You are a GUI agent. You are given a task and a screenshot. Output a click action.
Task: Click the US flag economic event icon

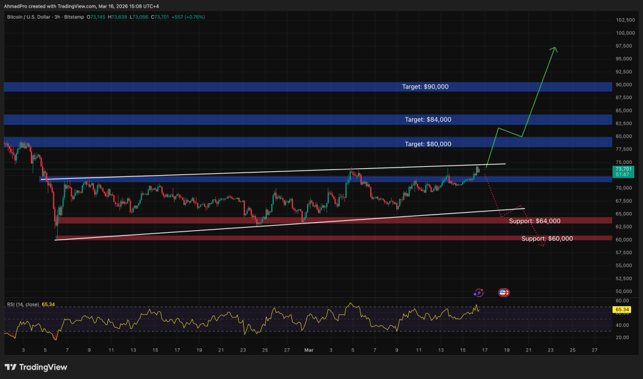(504, 292)
